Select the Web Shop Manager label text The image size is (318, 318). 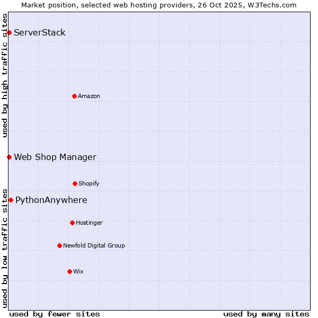click(x=55, y=157)
